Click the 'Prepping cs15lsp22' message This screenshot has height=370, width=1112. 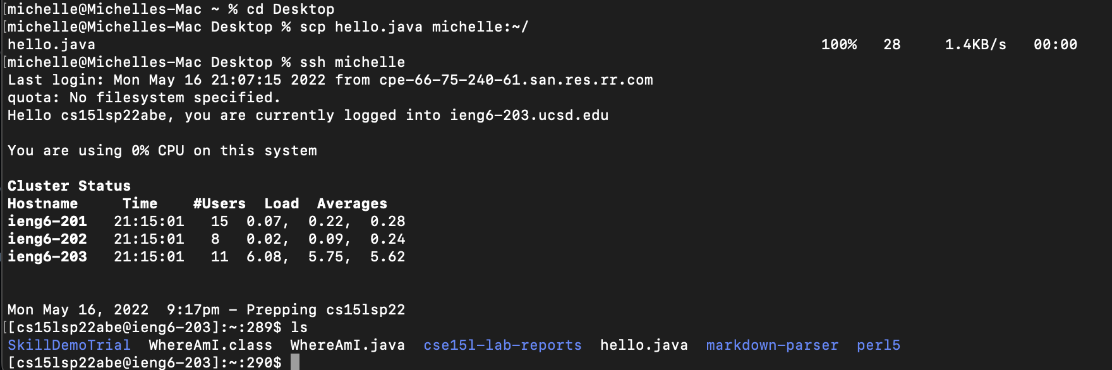(325, 310)
